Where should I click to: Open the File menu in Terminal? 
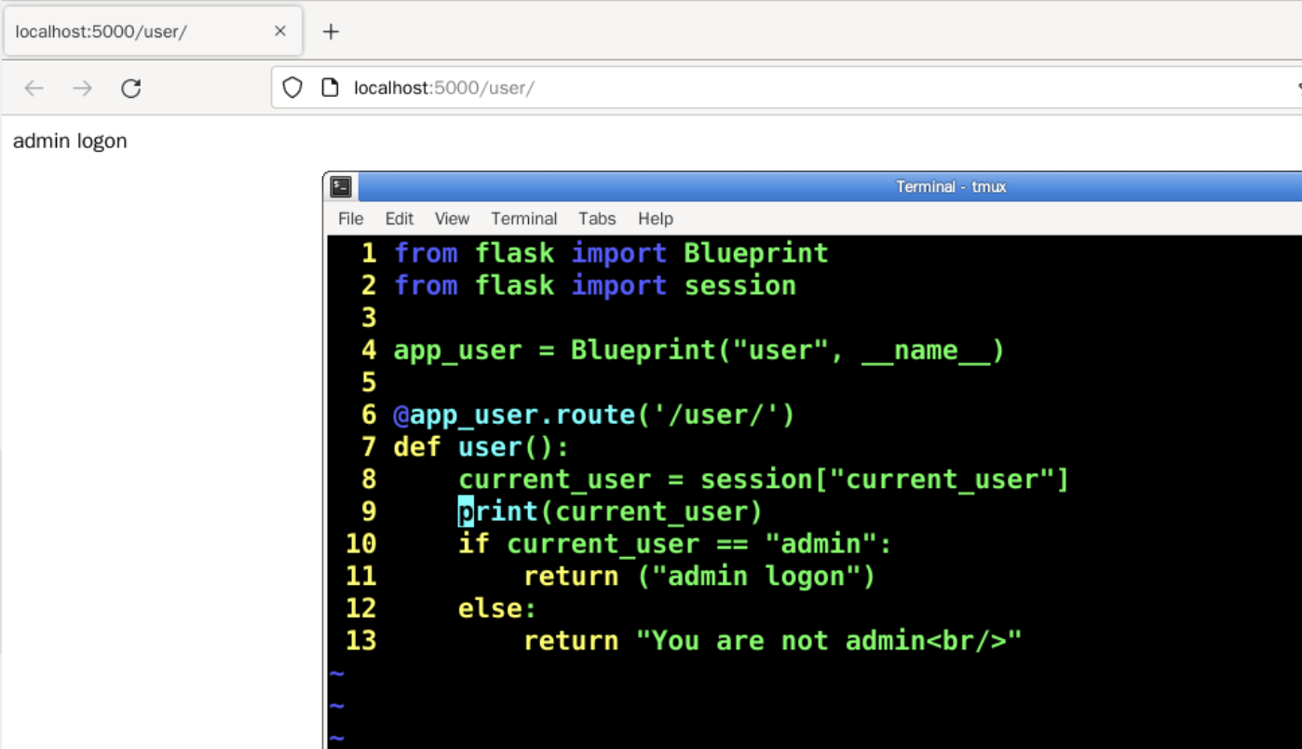tap(351, 218)
